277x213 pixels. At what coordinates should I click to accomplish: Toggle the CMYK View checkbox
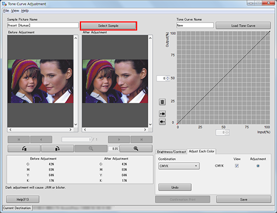pos(237,166)
